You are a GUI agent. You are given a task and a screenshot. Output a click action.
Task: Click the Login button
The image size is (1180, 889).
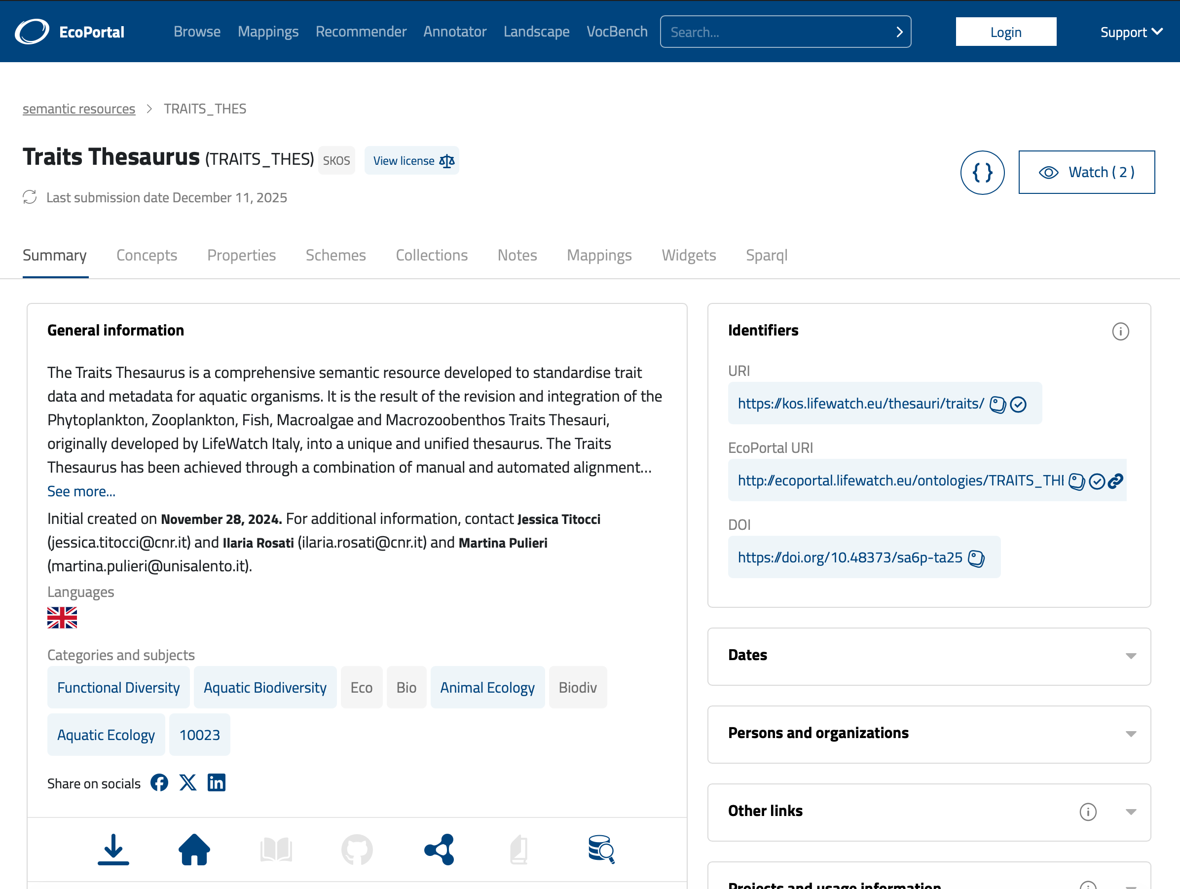click(x=1005, y=32)
